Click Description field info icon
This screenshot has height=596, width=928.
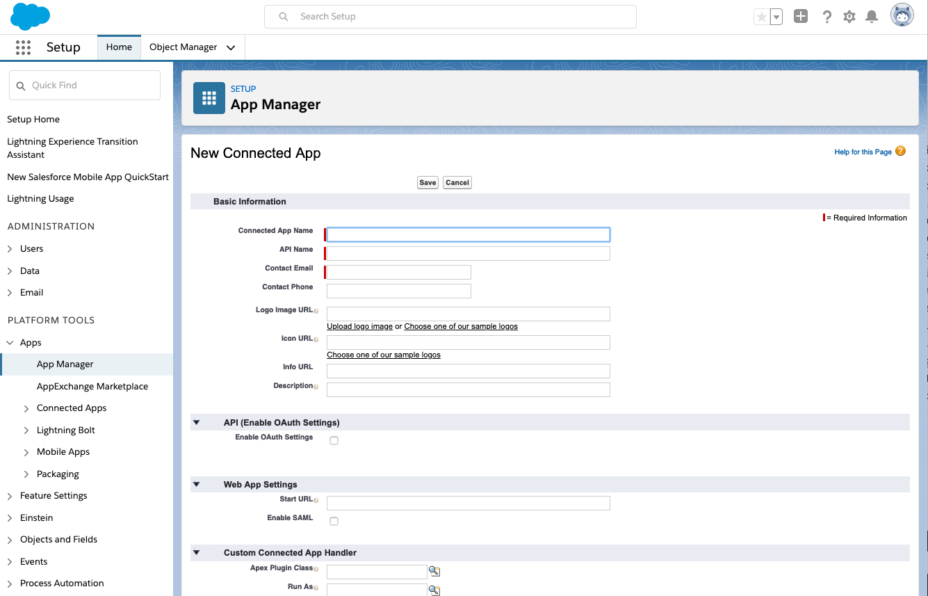point(316,387)
